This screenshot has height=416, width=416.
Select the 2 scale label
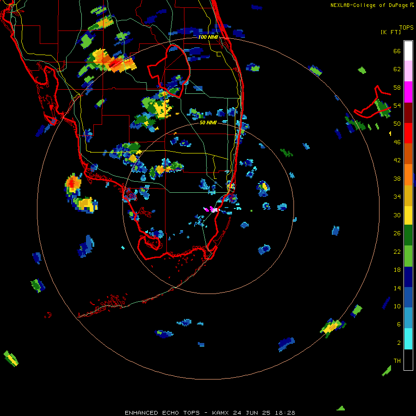click(399, 343)
